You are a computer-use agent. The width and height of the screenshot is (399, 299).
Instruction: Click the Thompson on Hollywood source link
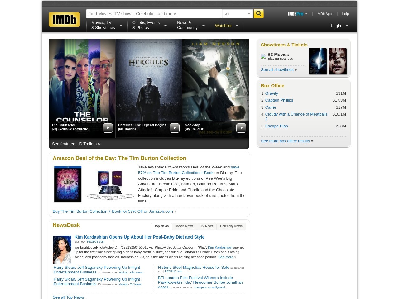pos(209,287)
